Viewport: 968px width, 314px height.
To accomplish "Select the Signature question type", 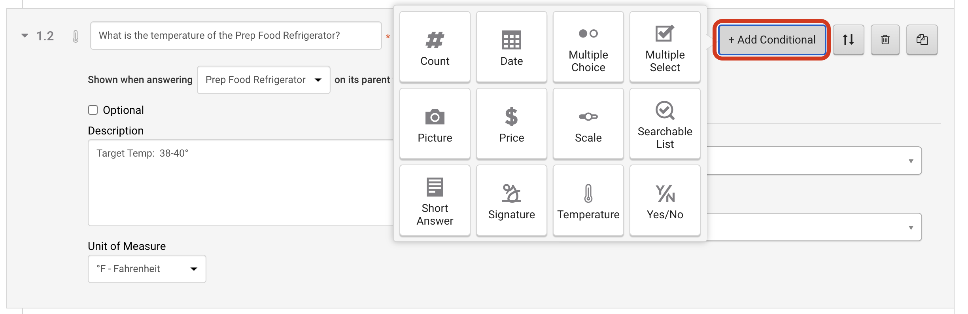I will (511, 200).
